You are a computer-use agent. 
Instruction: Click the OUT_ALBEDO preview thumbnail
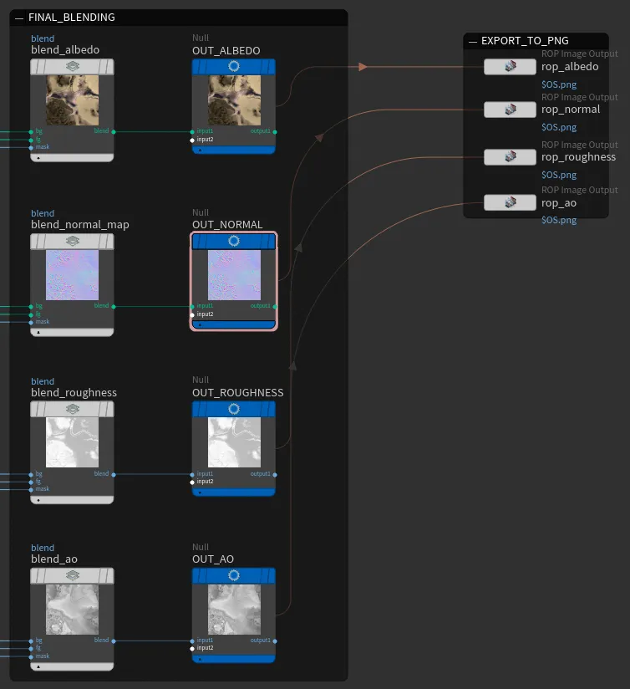(234, 100)
